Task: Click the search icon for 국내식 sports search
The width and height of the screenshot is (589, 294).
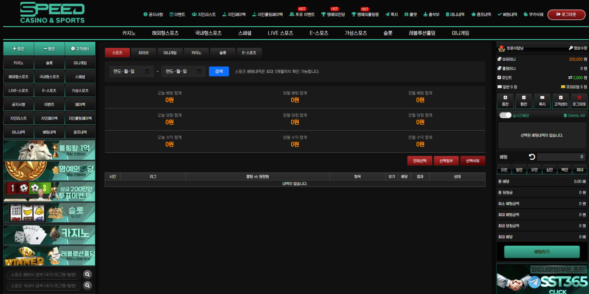Action: click(x=87, y=286)
